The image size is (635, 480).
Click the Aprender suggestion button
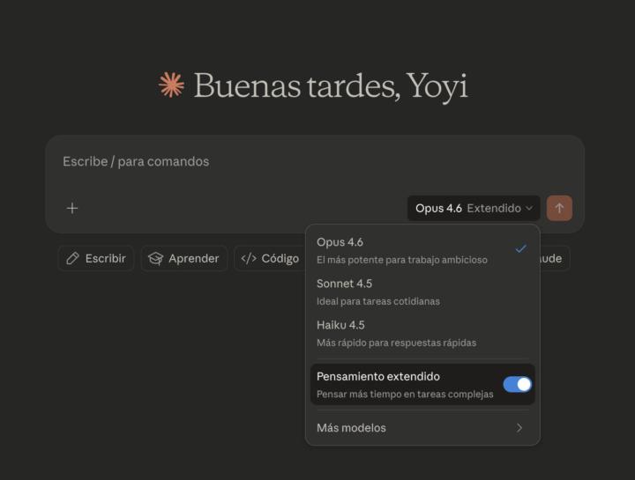click(184, 258)
